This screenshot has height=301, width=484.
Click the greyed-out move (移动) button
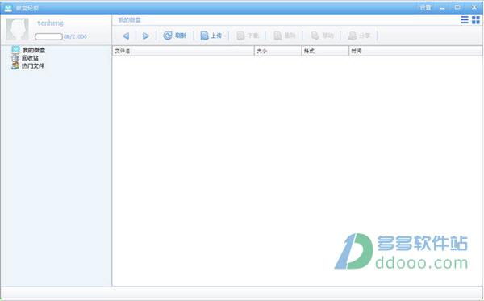click(x=322, y=36)
